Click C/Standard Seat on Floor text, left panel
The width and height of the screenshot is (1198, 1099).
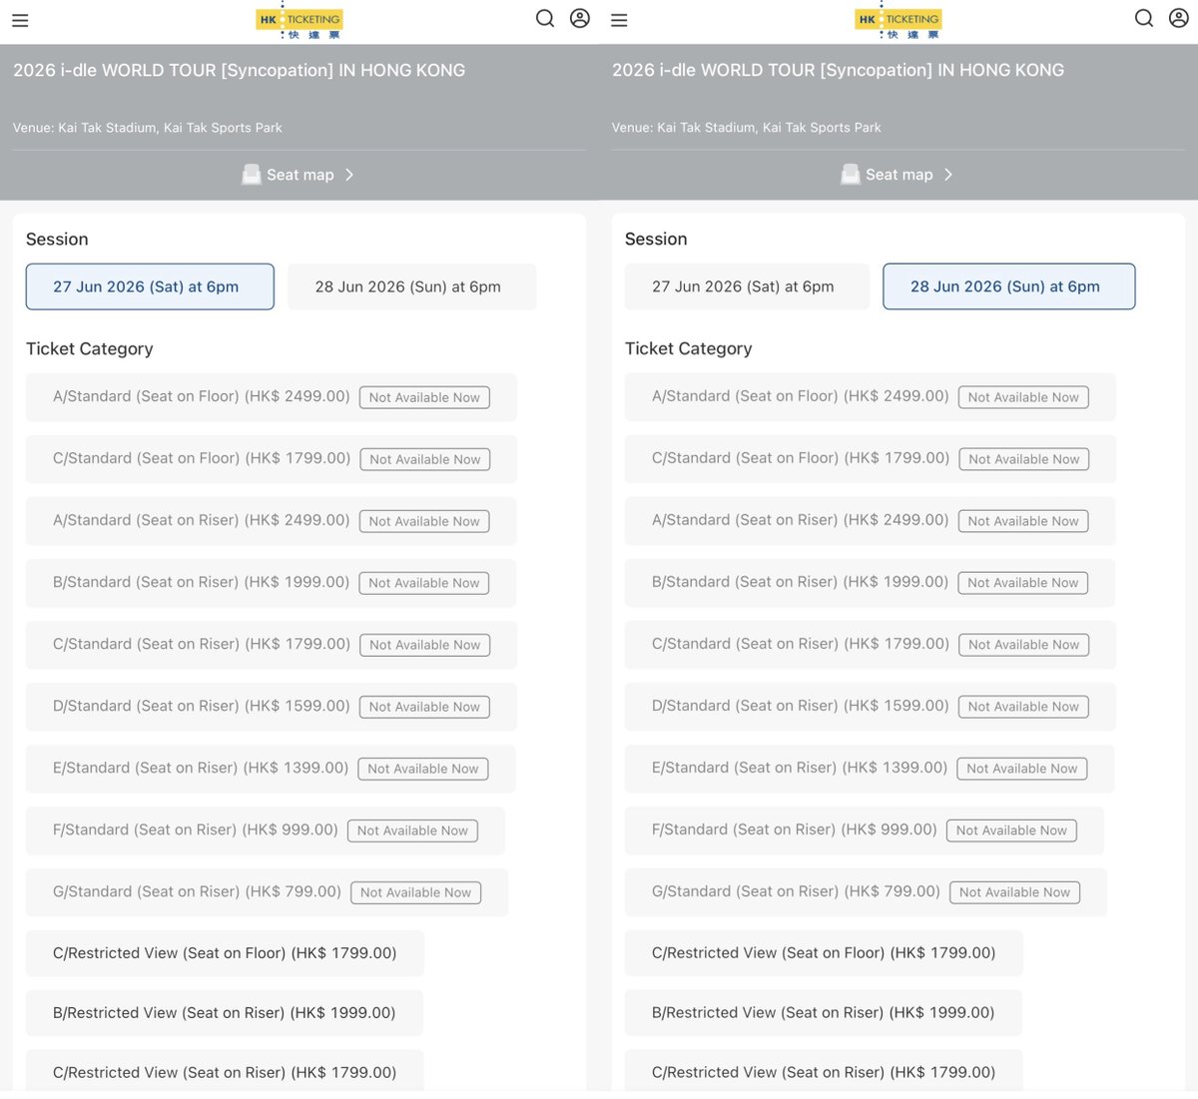point(202,458)
